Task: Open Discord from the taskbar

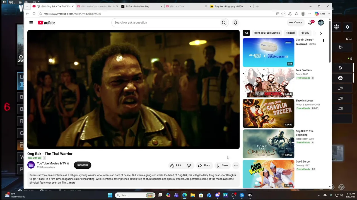Action: coord(217,195)
